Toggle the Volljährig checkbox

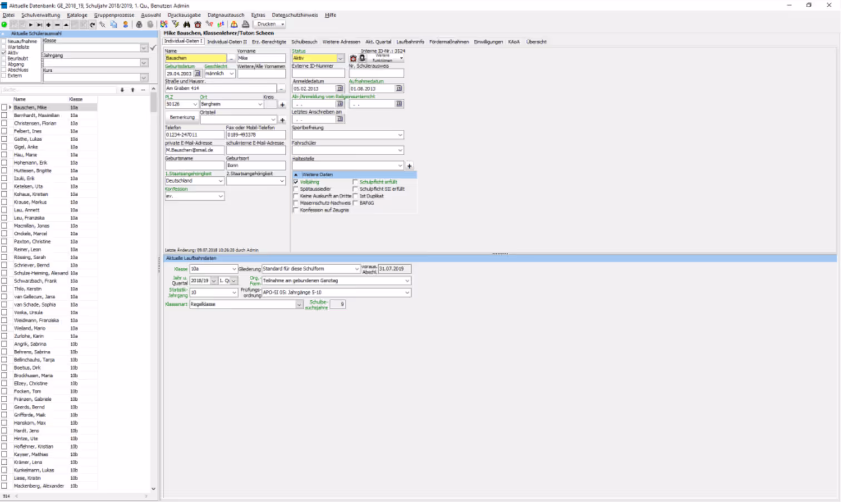(296, 182)
